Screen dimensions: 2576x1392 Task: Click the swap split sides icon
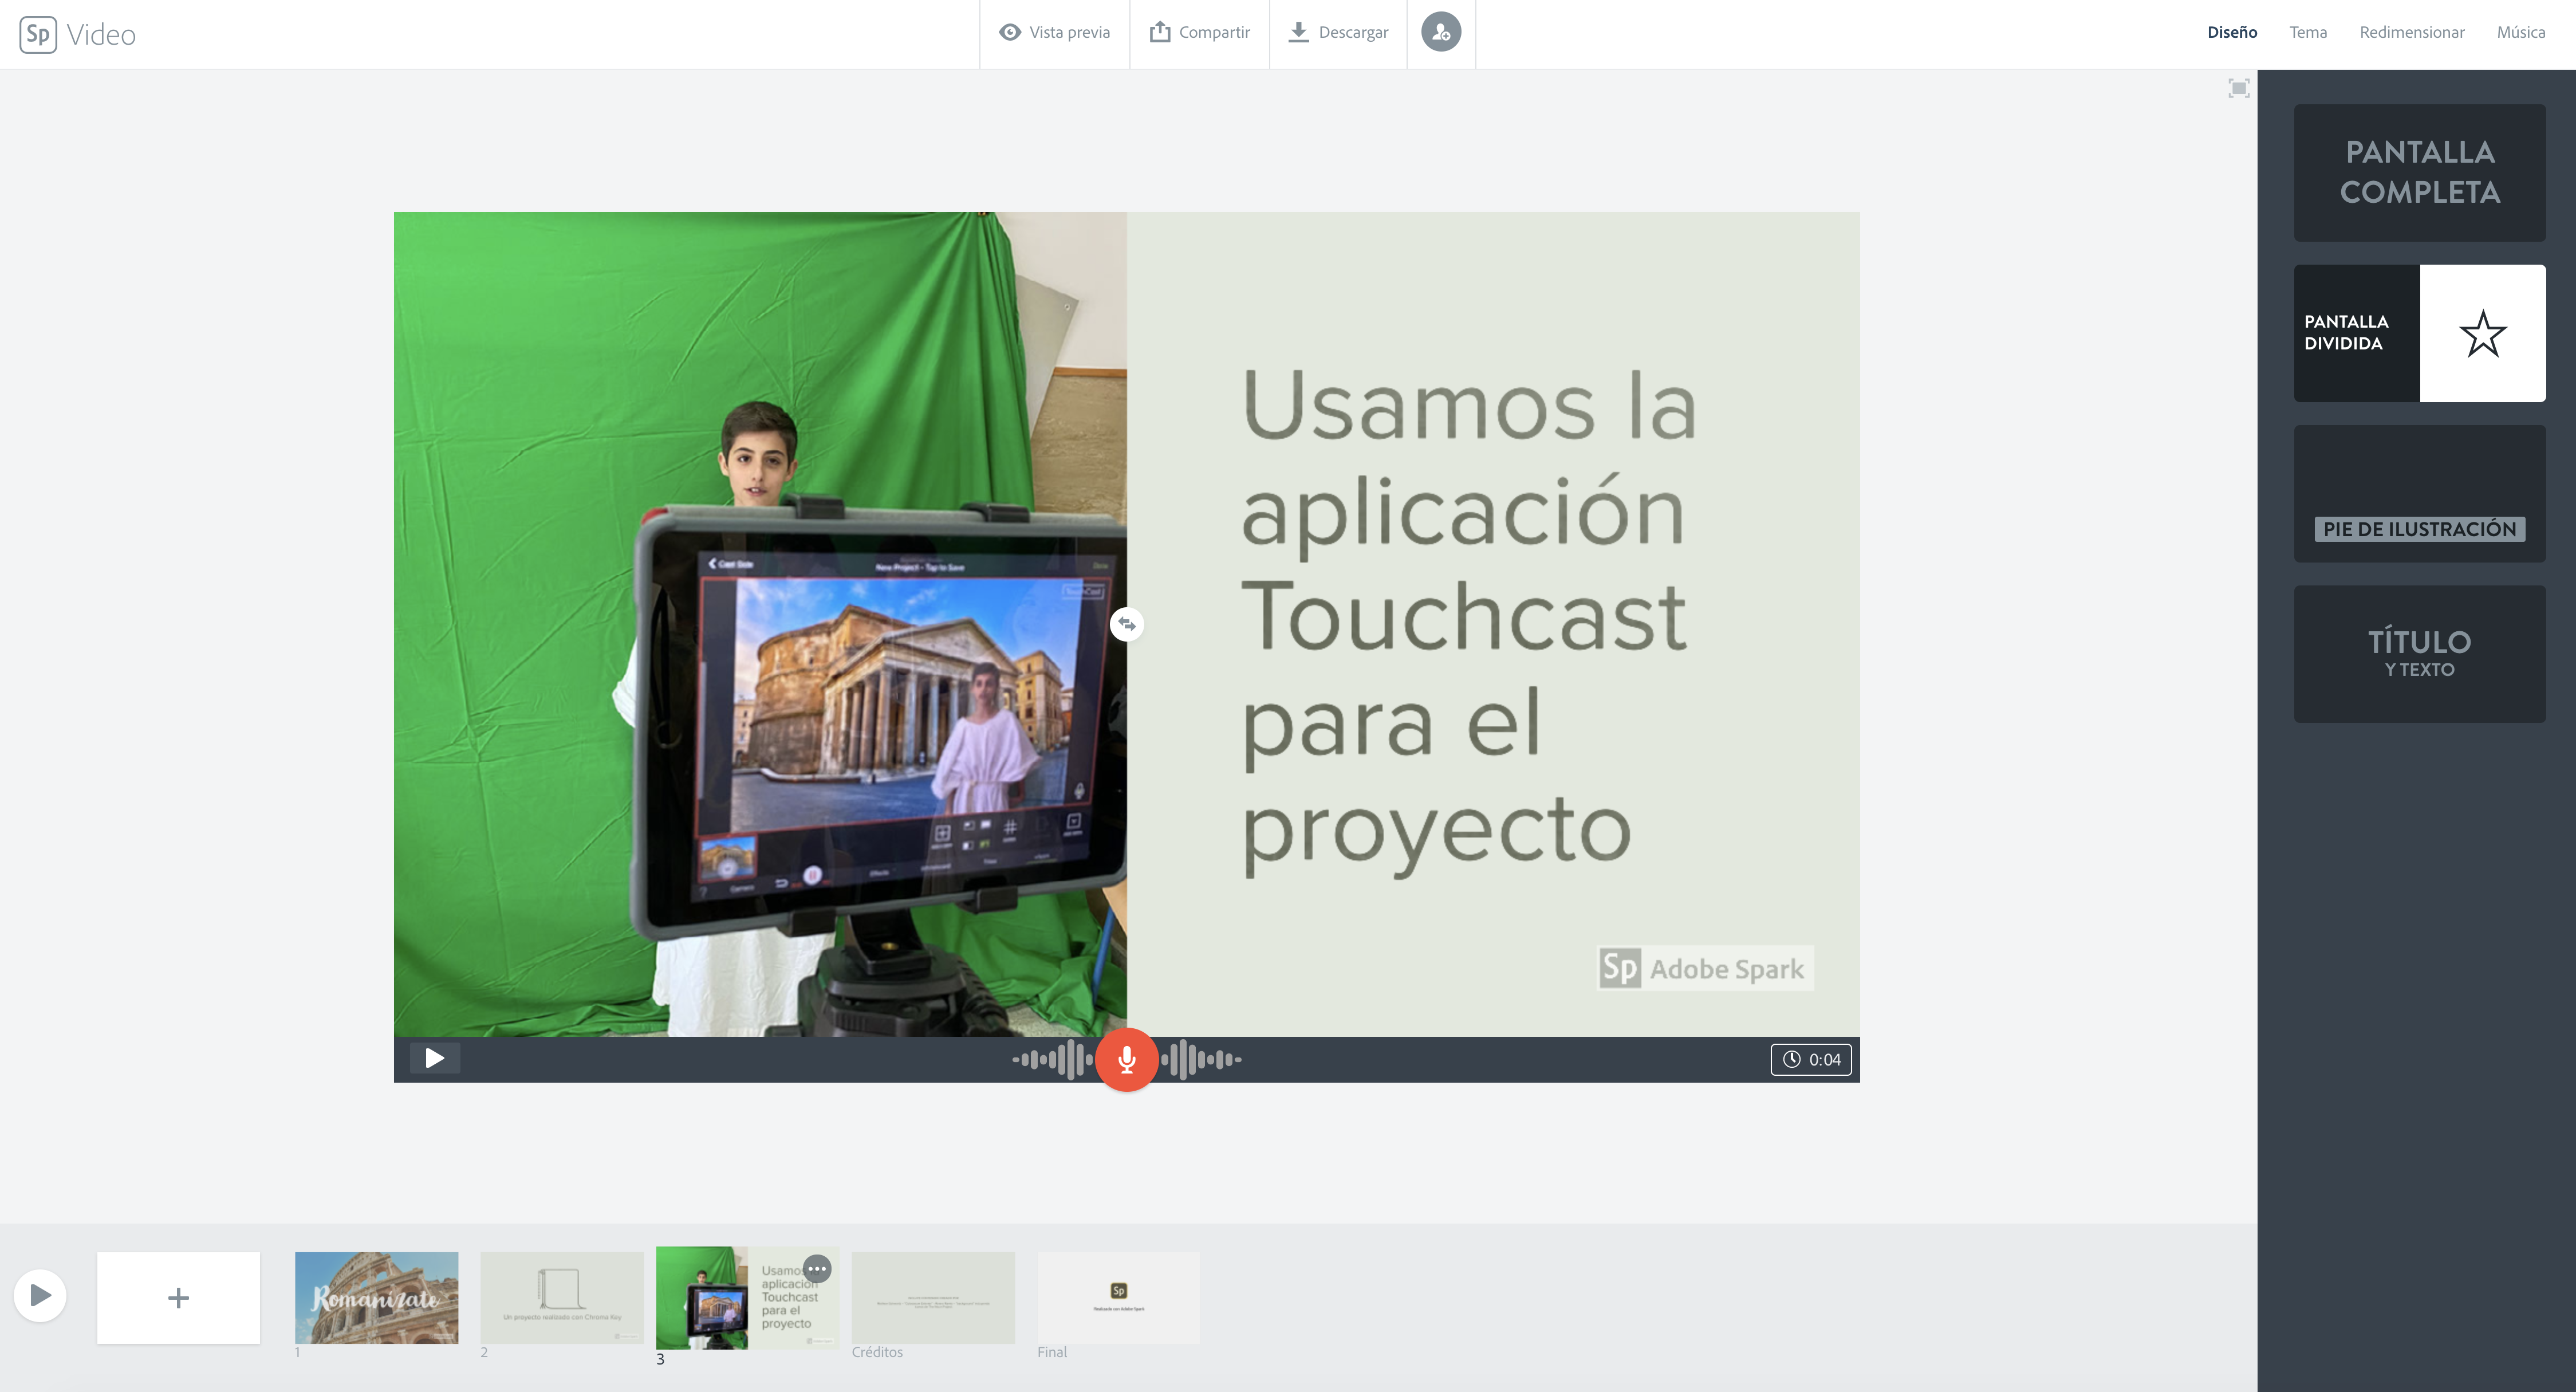click(1127, 624)
